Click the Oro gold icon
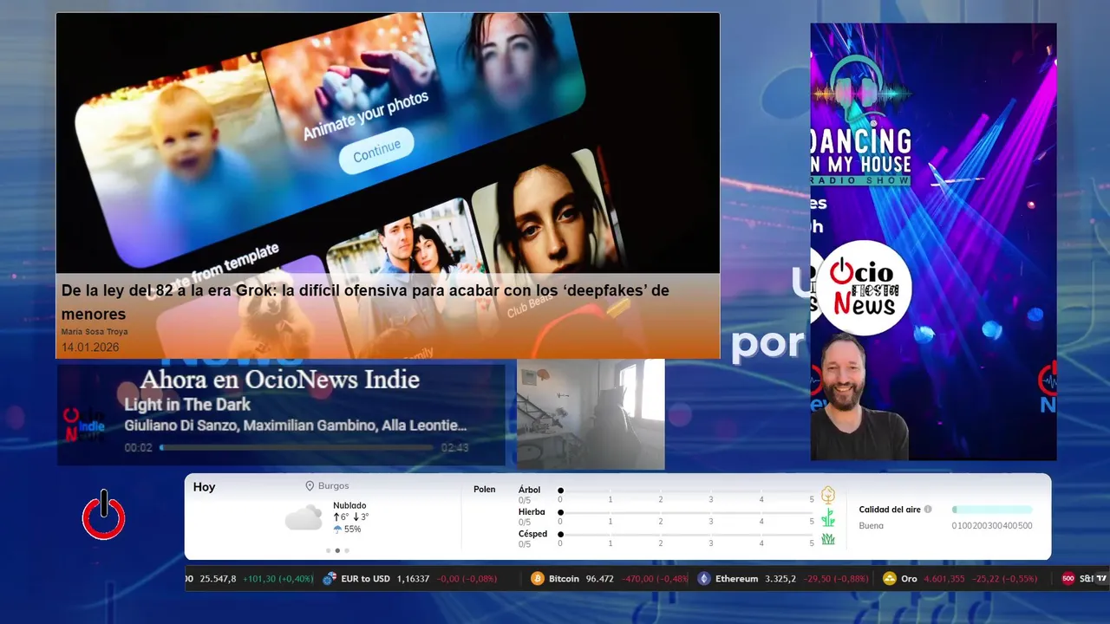This screenshot has height=624, width=1110. pyautogui.click(x=889, y=579)
